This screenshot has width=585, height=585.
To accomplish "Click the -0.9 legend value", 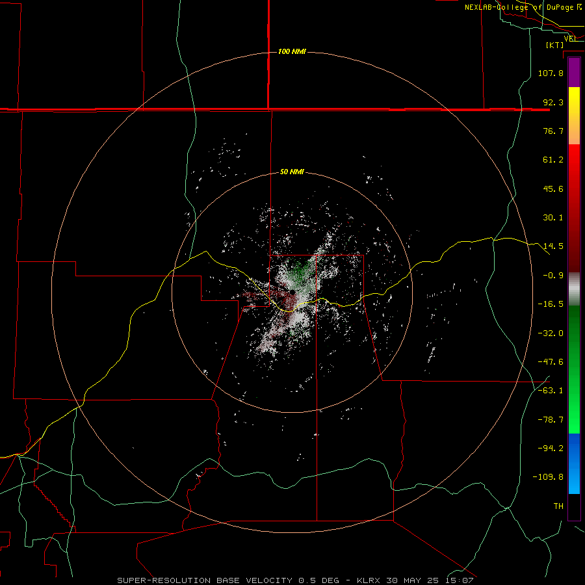I will point(553,276).
